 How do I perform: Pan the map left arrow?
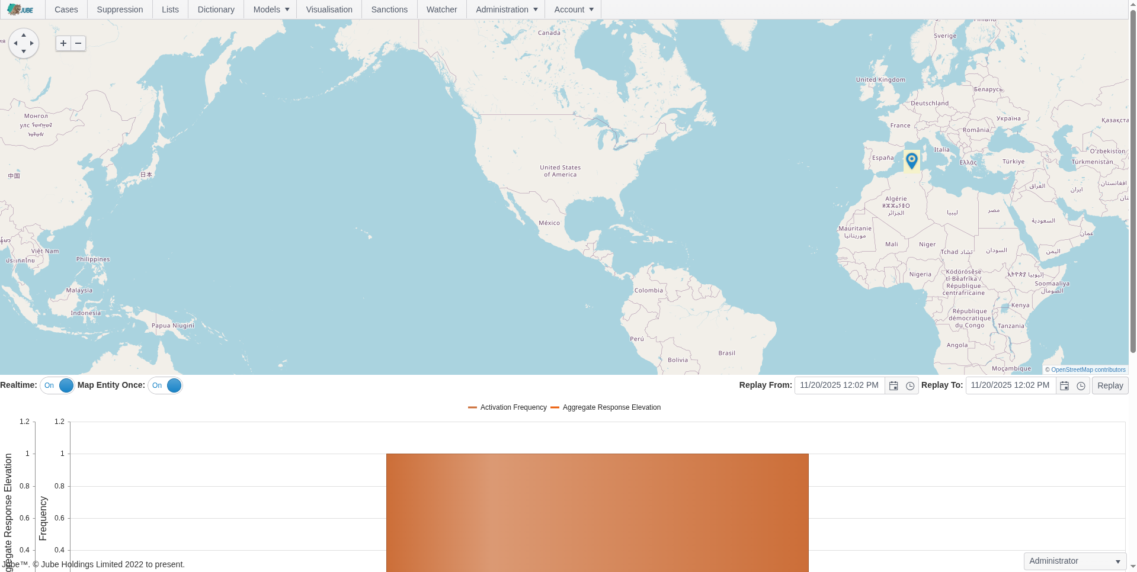pos(15,43)
